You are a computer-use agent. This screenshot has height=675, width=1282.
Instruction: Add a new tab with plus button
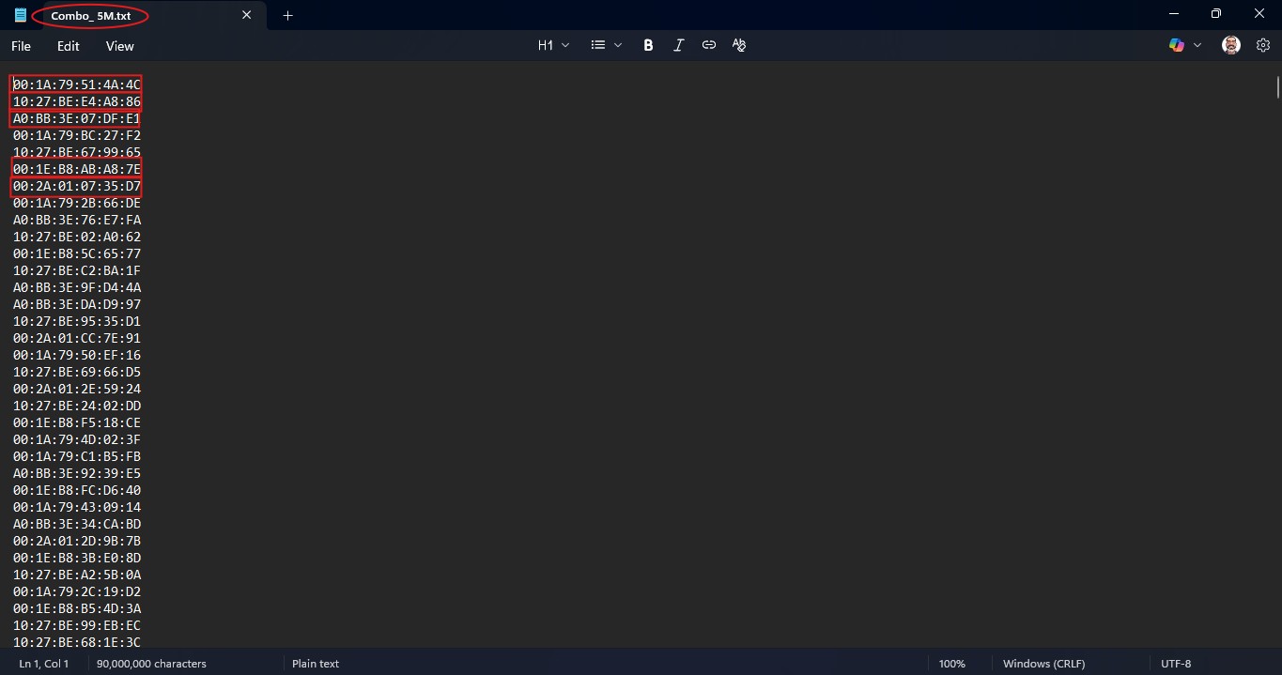[288, 15]
